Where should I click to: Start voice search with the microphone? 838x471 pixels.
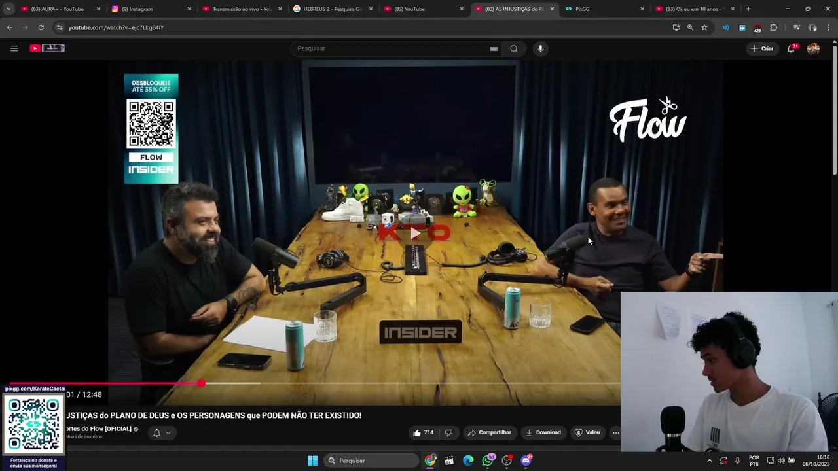click(x=540, y=48)
